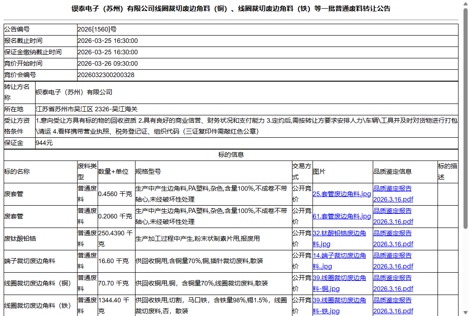Select the 保证金 amount cell showing 944元
The image size is (469, 316).
(x=182, y=143)
